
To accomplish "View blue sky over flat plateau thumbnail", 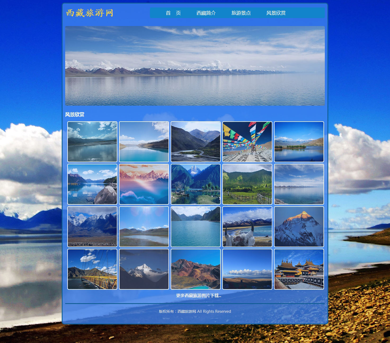I will click(x=247, y=269).
